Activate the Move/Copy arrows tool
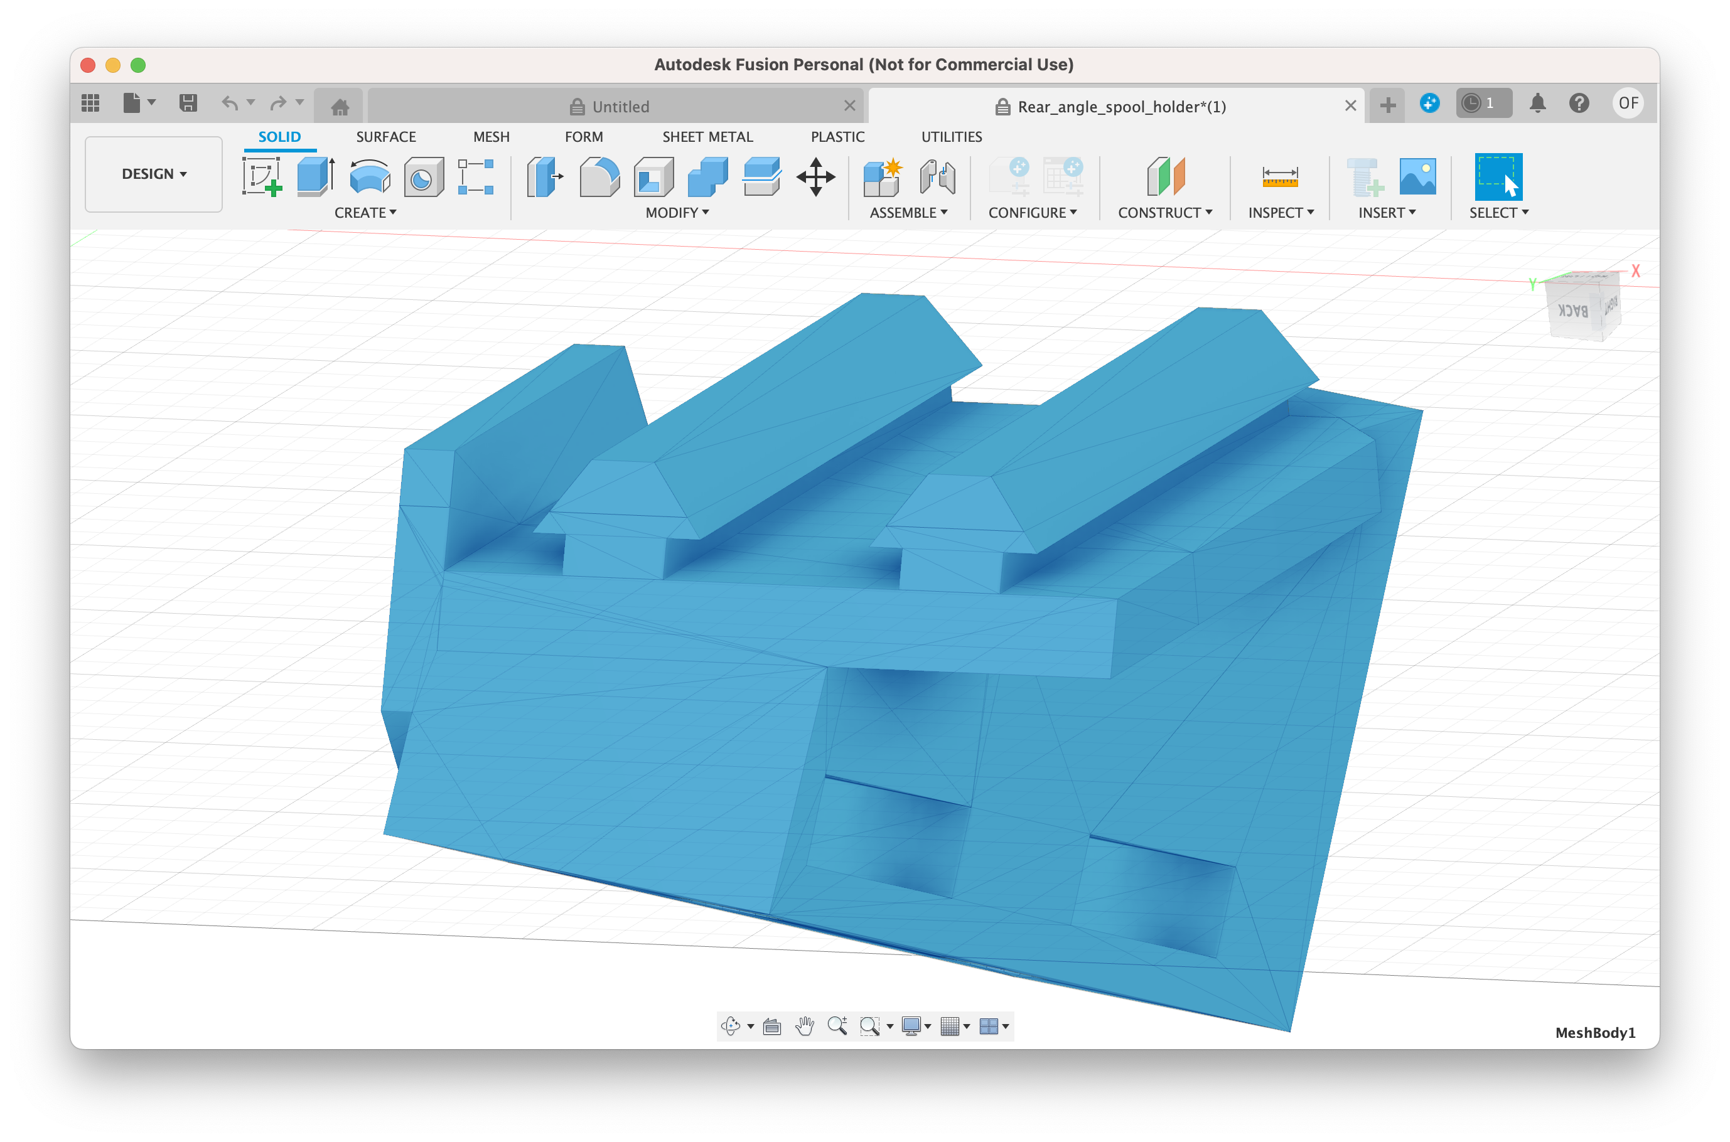The image size is (1730, 1142). [815, 177]
